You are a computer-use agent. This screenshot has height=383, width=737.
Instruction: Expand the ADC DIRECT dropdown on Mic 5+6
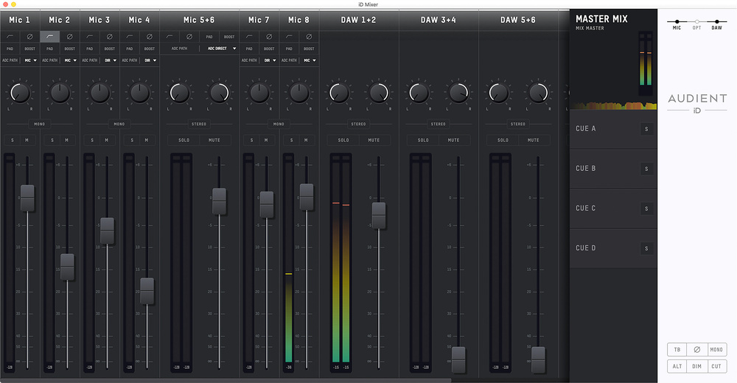(x=220, y=49)
